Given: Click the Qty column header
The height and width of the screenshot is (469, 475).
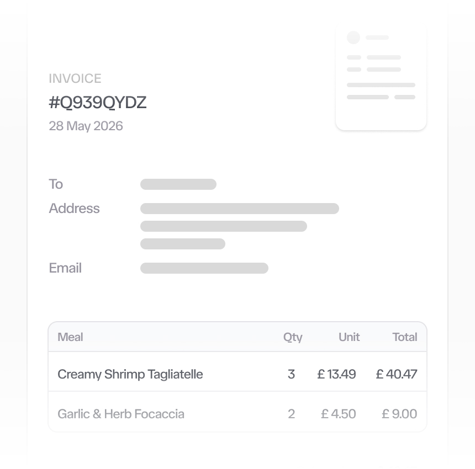Looking at the screenshot, I should (293, 337).
